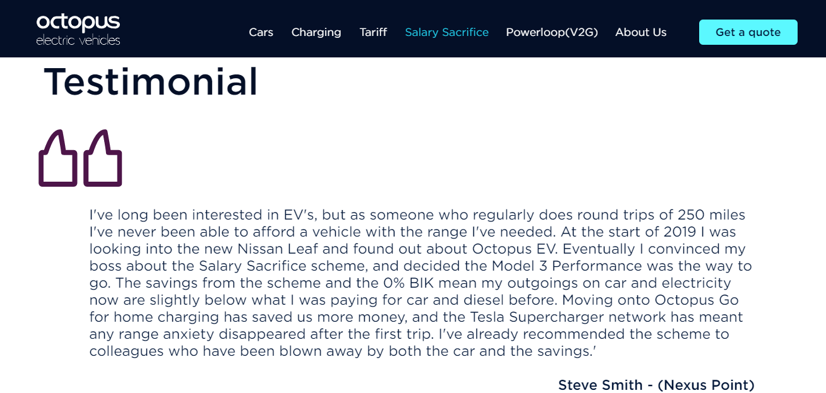This screenshot has width=826, height=393.
Task: Click the Octopus Electric Vehicles logo
Action: click(x=78, y=30)
